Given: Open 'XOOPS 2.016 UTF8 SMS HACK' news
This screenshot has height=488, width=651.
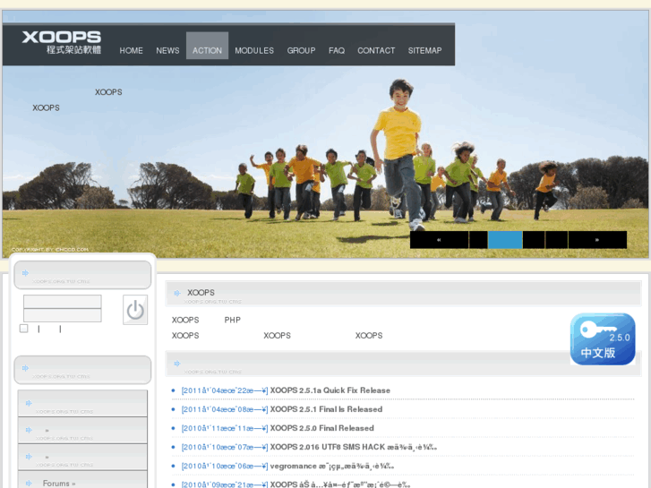Looking at the screenshot, I should click(354, 448).
